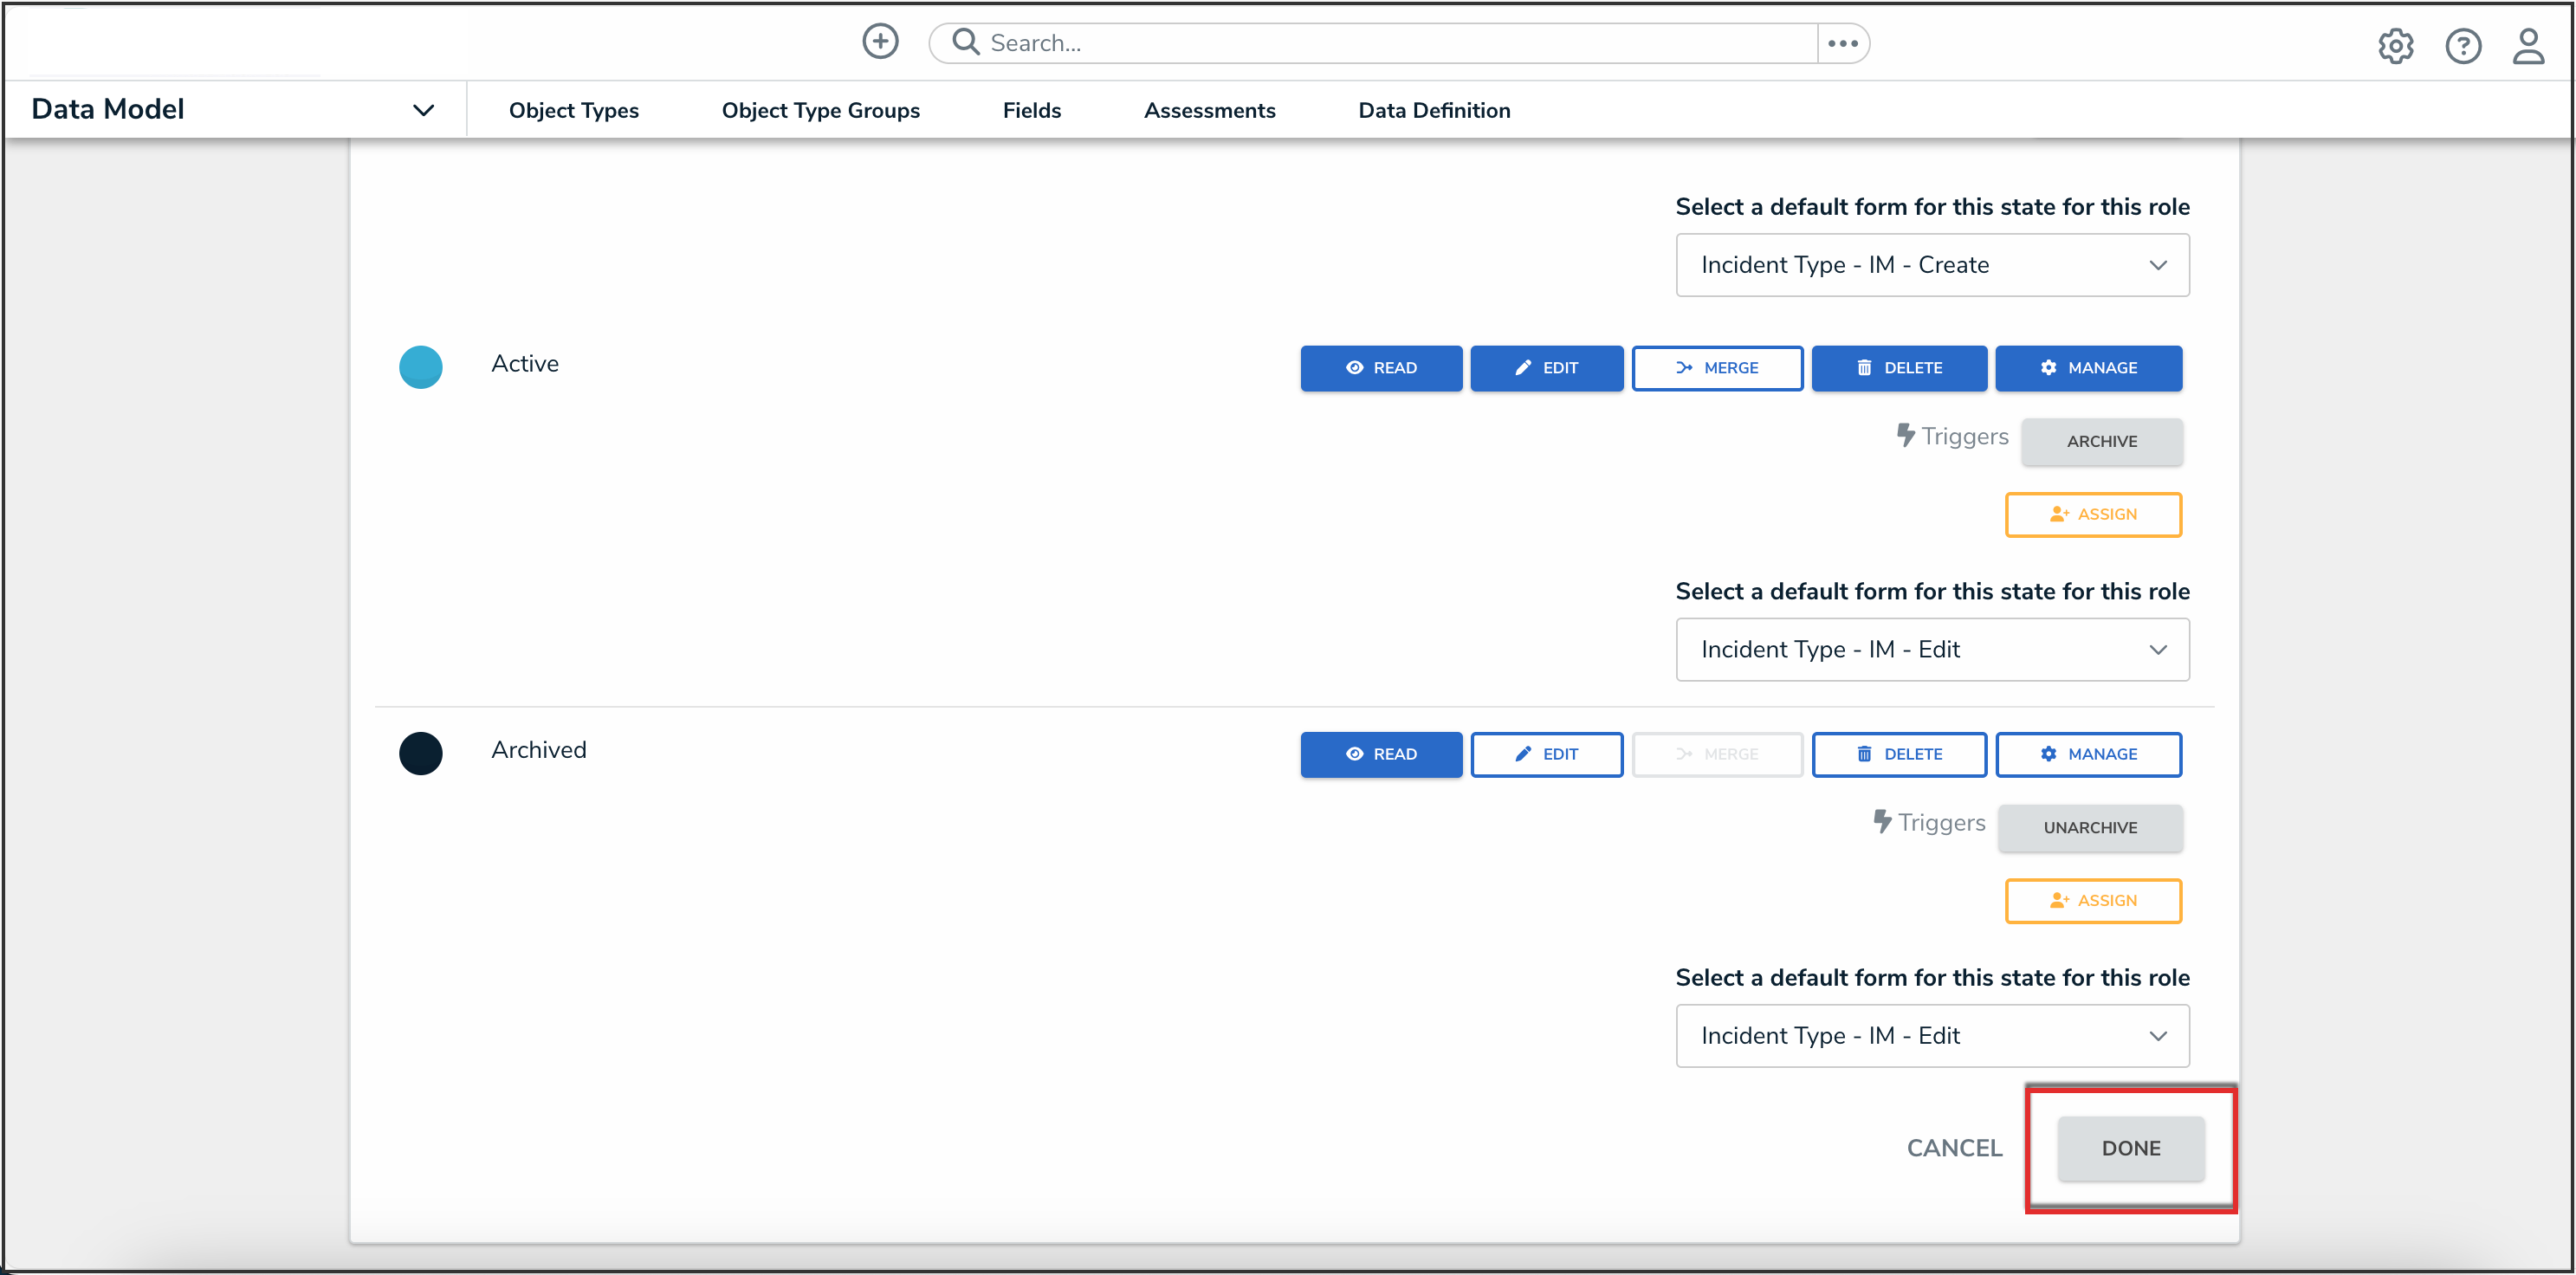This screenshot has height=1275, width=2576.
Task: Toggle MERGE permission for Active state
Action: coord(1717,368)
